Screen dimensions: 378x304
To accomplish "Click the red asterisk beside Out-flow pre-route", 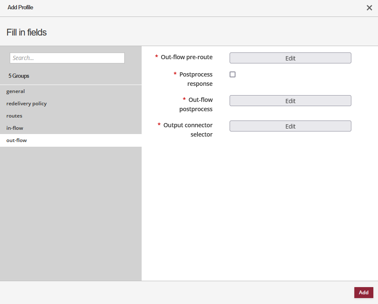I will 156,57.
